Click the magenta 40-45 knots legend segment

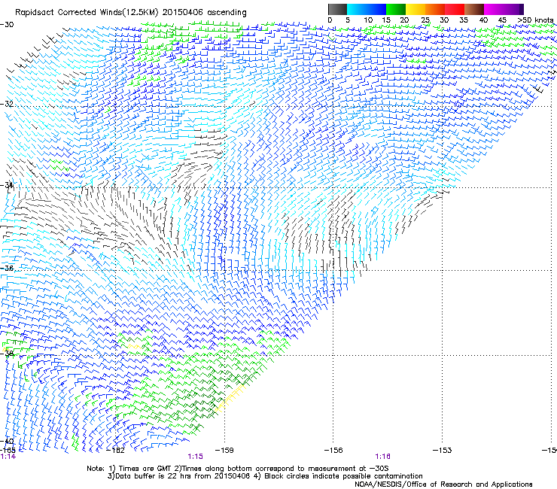coord(494,9)
